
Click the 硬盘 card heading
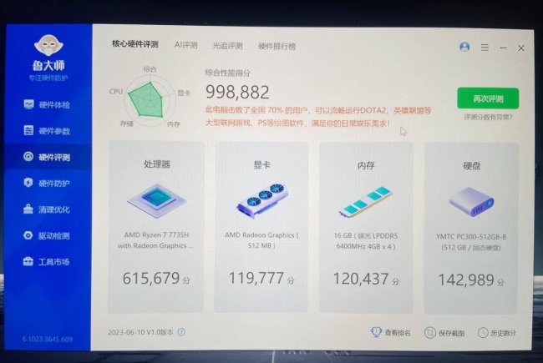pos(472,166)
